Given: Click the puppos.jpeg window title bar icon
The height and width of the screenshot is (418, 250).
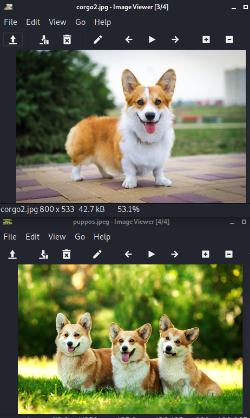Looking at the screenshot, I should coord(8,222).
